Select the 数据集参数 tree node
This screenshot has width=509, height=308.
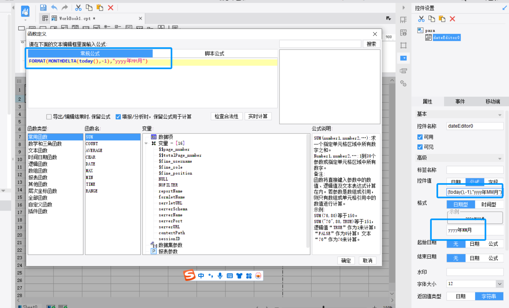[x=170, y=245]
